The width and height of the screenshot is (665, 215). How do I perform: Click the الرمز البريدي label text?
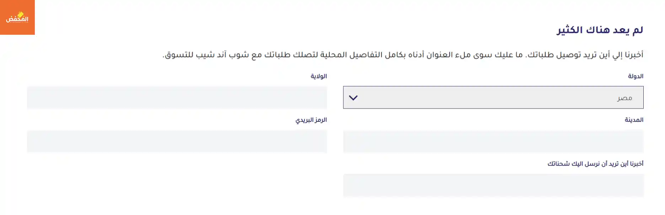pos(311,120)
